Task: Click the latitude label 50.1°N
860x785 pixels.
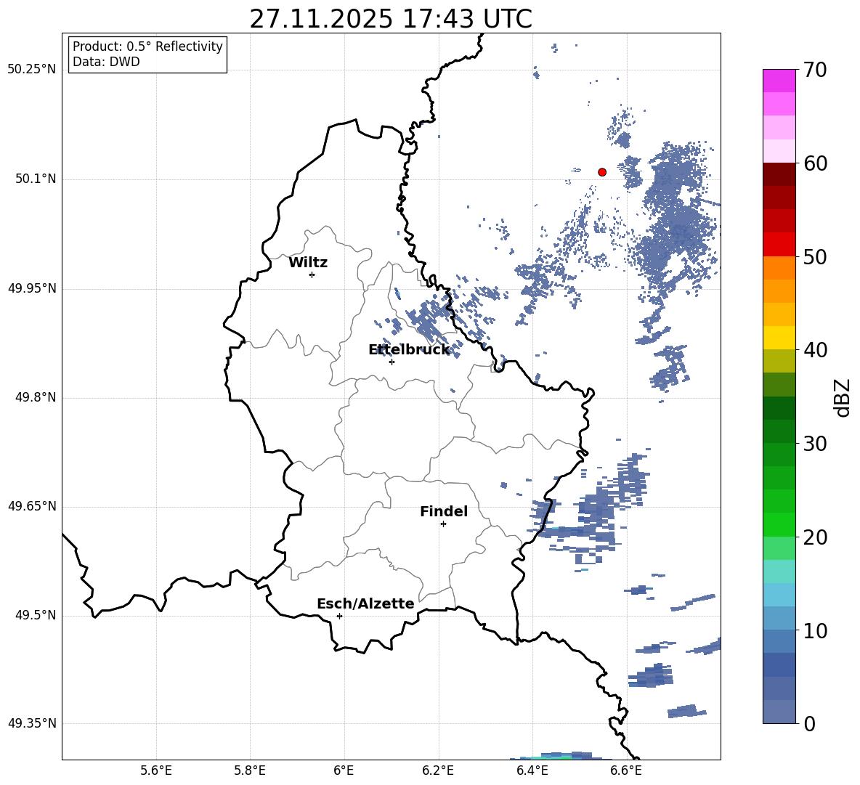Action: pyautogui.click(x=36, y=179)
